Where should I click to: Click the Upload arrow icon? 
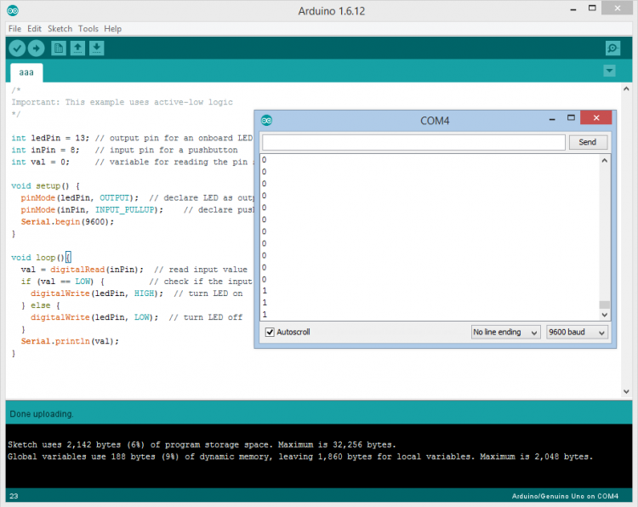click(x=36, y=48)
